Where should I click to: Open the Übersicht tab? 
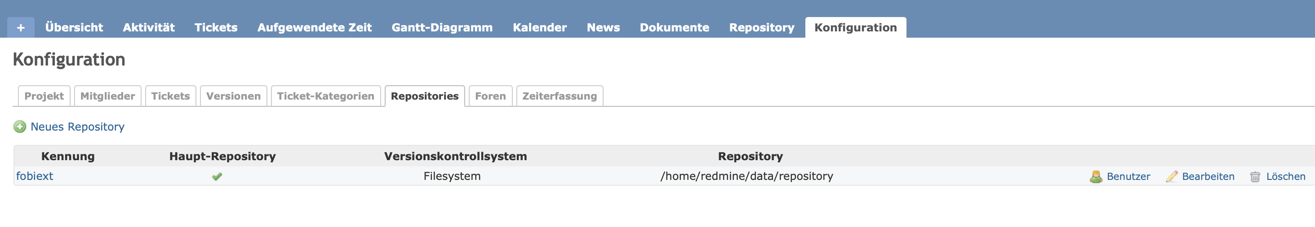(x=74, y=27)
